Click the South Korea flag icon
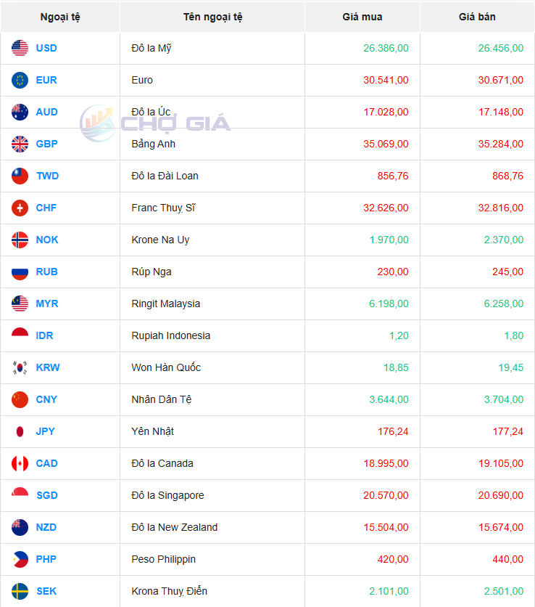 (20, 368)
